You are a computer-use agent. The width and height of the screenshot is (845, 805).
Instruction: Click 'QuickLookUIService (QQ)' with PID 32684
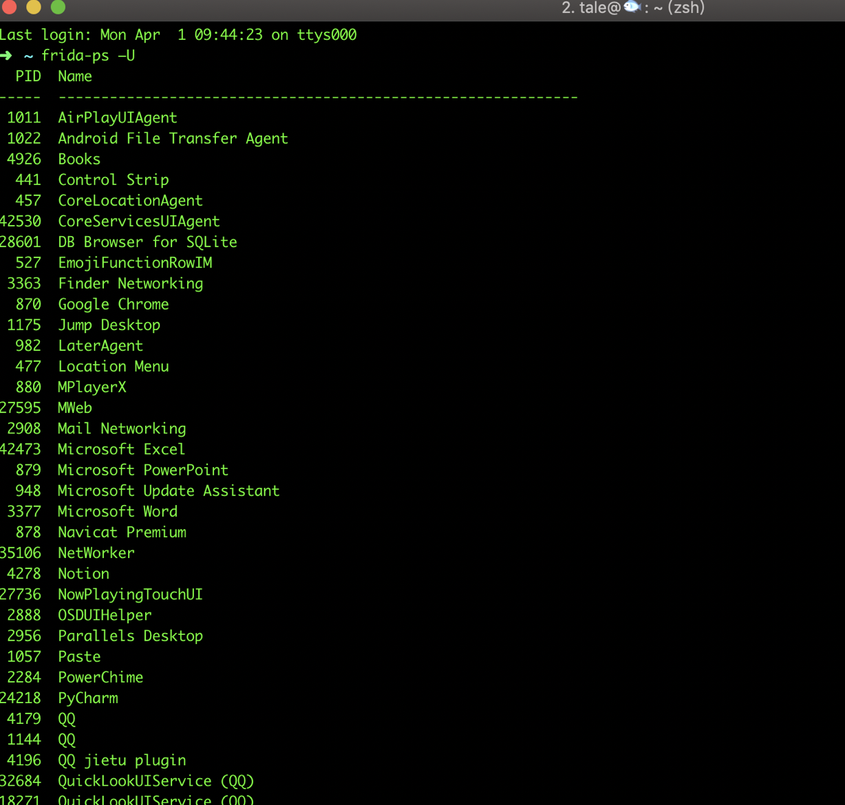click(156, 781)
